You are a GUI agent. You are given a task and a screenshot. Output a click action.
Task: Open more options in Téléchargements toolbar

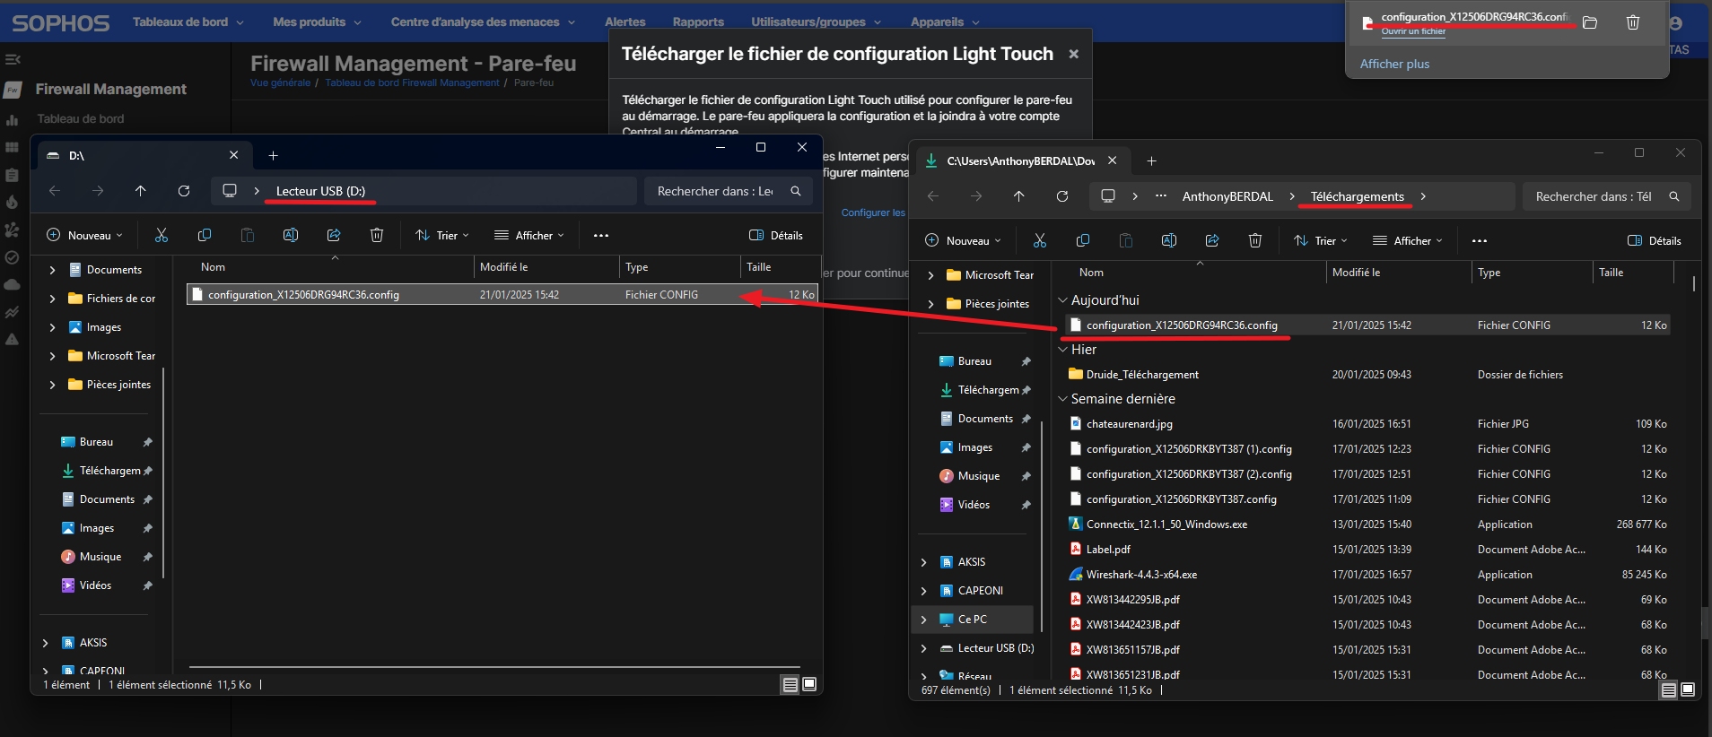coord(1480,240)
